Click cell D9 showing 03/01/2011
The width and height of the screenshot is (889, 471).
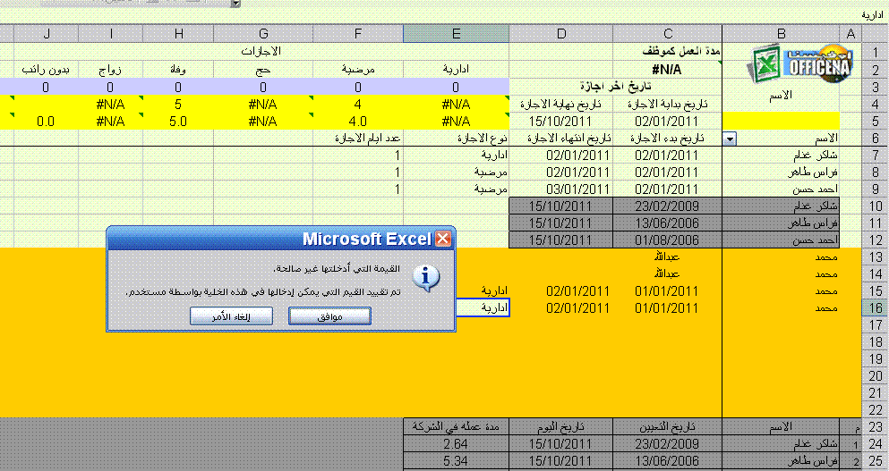pyautogui.click(x=560, y=189)
